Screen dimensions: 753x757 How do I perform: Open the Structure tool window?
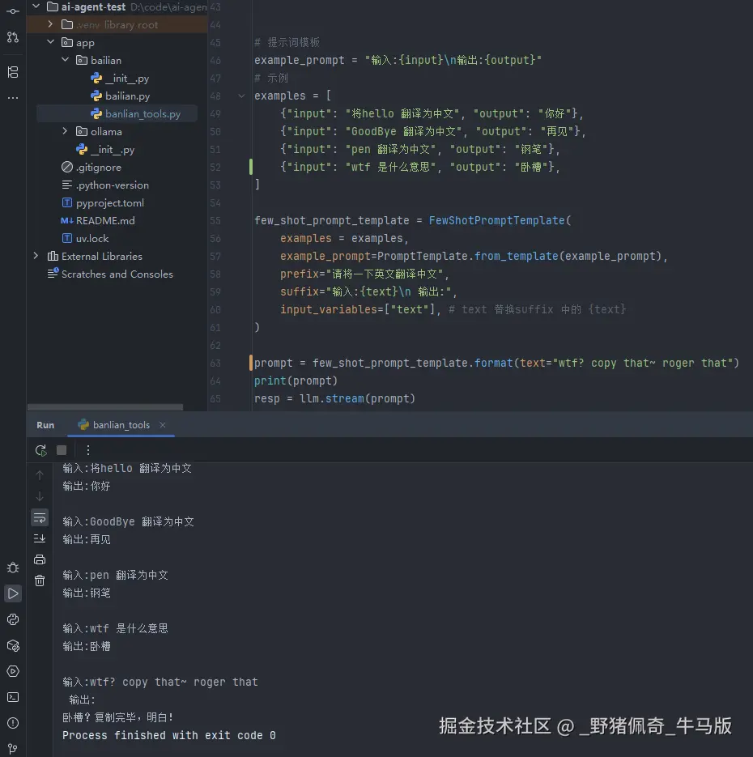[13, 72]
